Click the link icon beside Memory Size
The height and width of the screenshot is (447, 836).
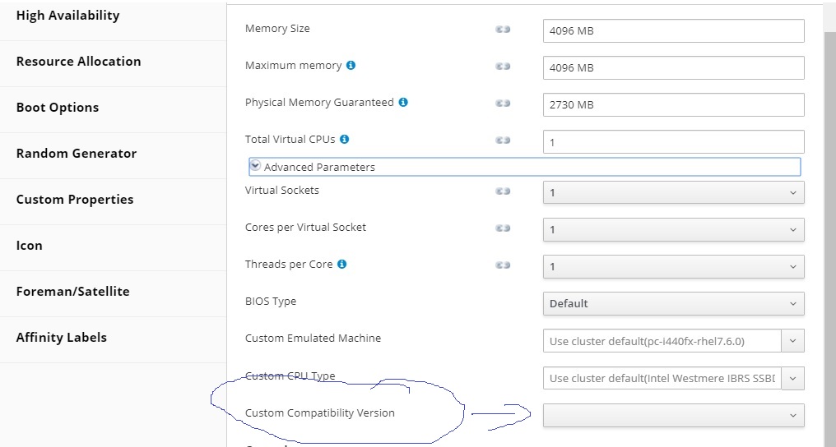tap(503, 30)
